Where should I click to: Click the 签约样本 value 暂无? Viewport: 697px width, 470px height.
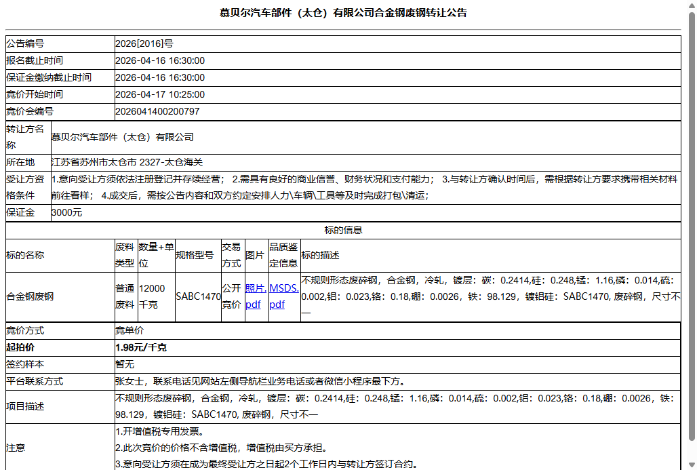(125, 364)
